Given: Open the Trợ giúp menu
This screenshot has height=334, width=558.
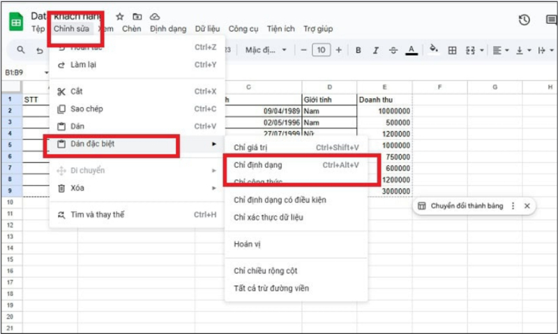Looking at the screenshot, I should (x=318, y=29).
